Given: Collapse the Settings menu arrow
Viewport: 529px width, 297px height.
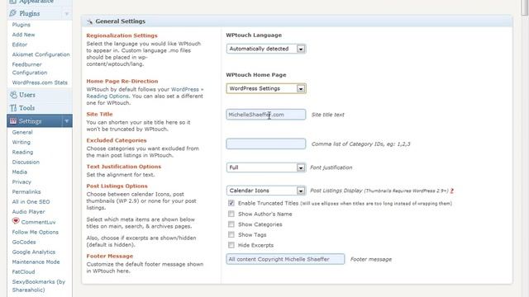Looking at the screenshot, I should pyautogui.click(x=67, y=121).
